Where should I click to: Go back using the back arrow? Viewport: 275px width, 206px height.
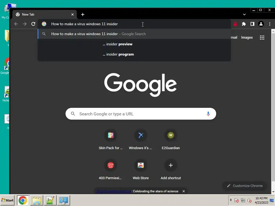tap(16, 24)
